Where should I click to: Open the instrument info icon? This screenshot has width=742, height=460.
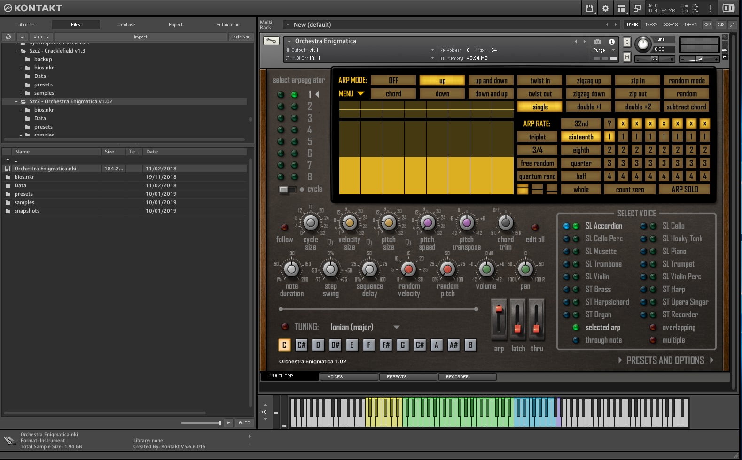click(612, 41)
